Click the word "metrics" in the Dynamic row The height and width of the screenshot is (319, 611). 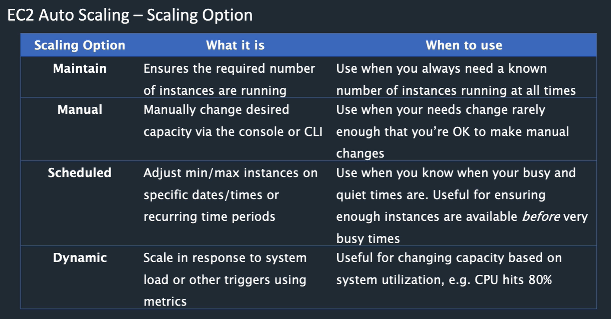pos(165,302)
